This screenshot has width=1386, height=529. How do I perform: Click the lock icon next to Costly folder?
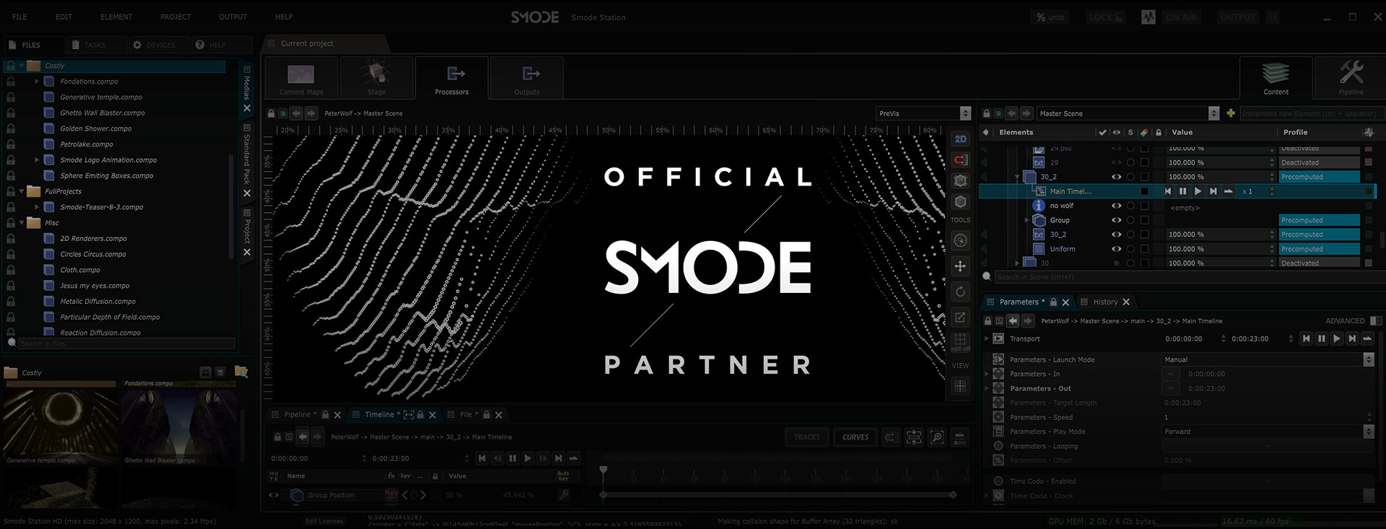(11, 66)
